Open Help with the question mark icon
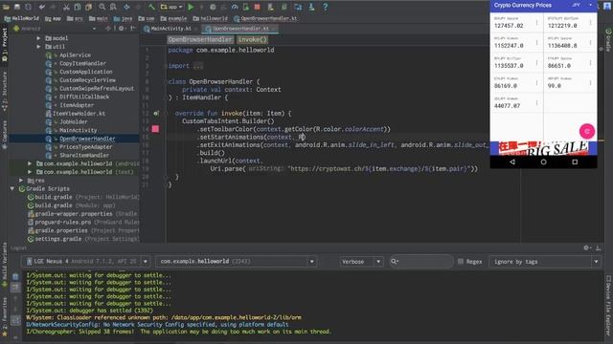 pos(326,7)
